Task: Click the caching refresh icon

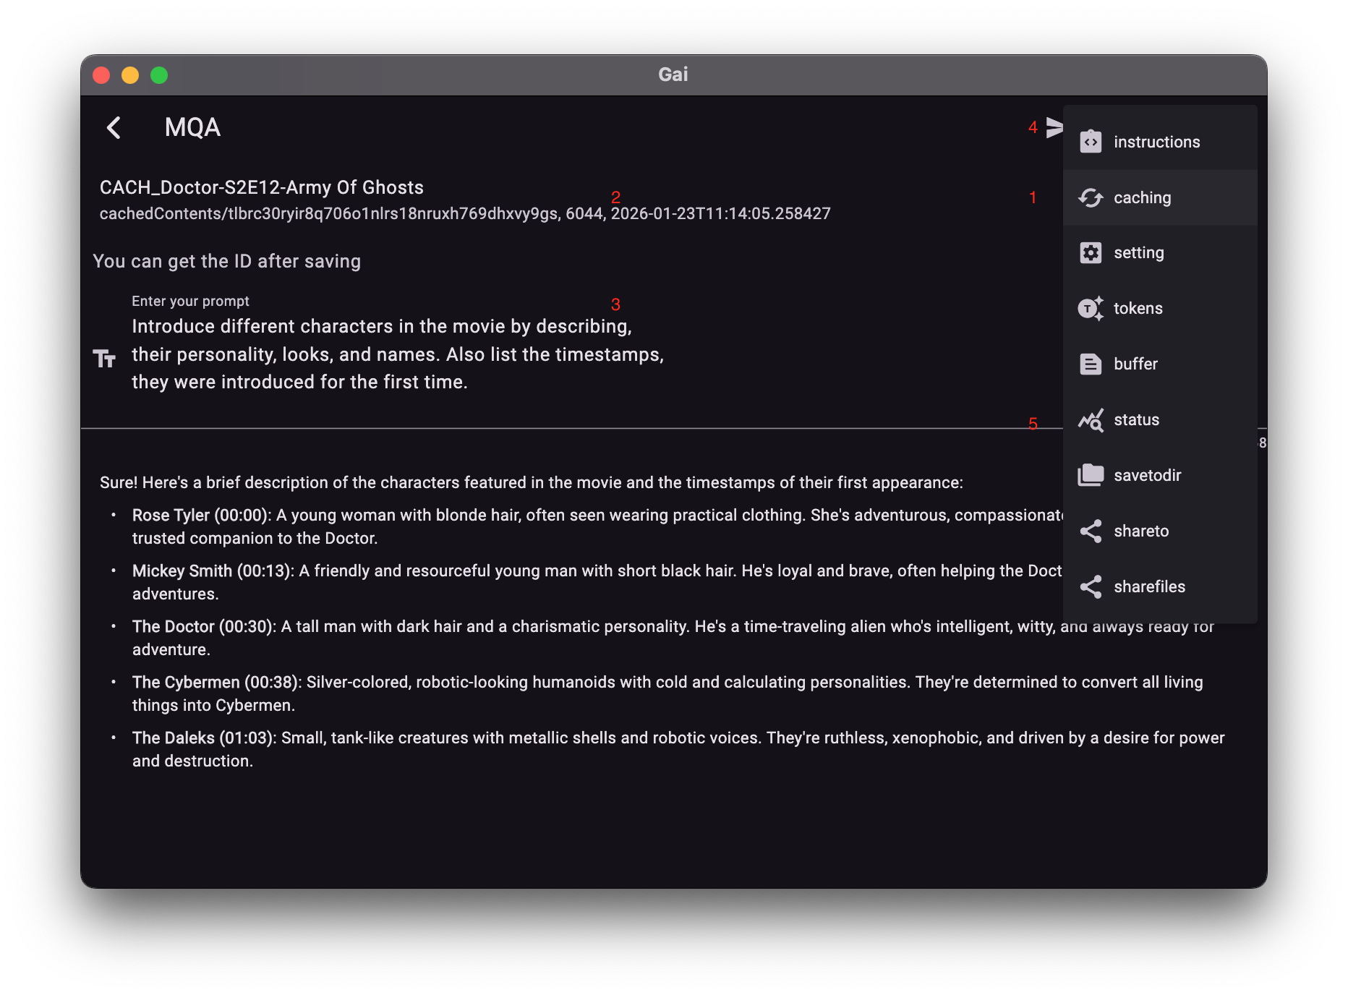Action: coord(1091,197)
